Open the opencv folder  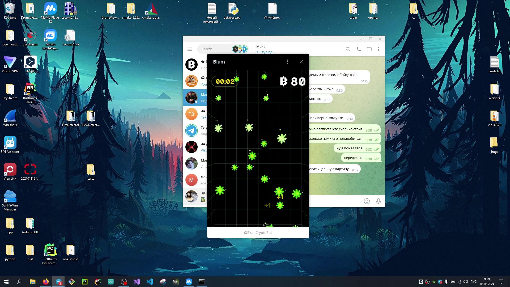(x=373, y=11)
